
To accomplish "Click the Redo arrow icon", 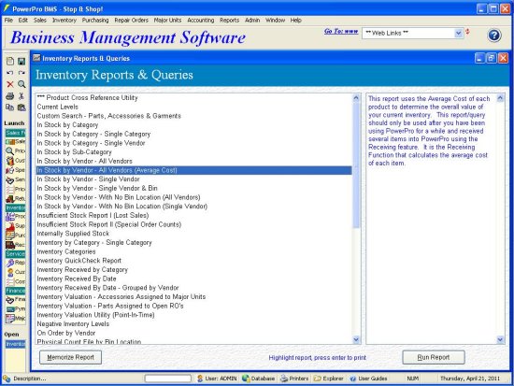I will click(x=21, y=73).
